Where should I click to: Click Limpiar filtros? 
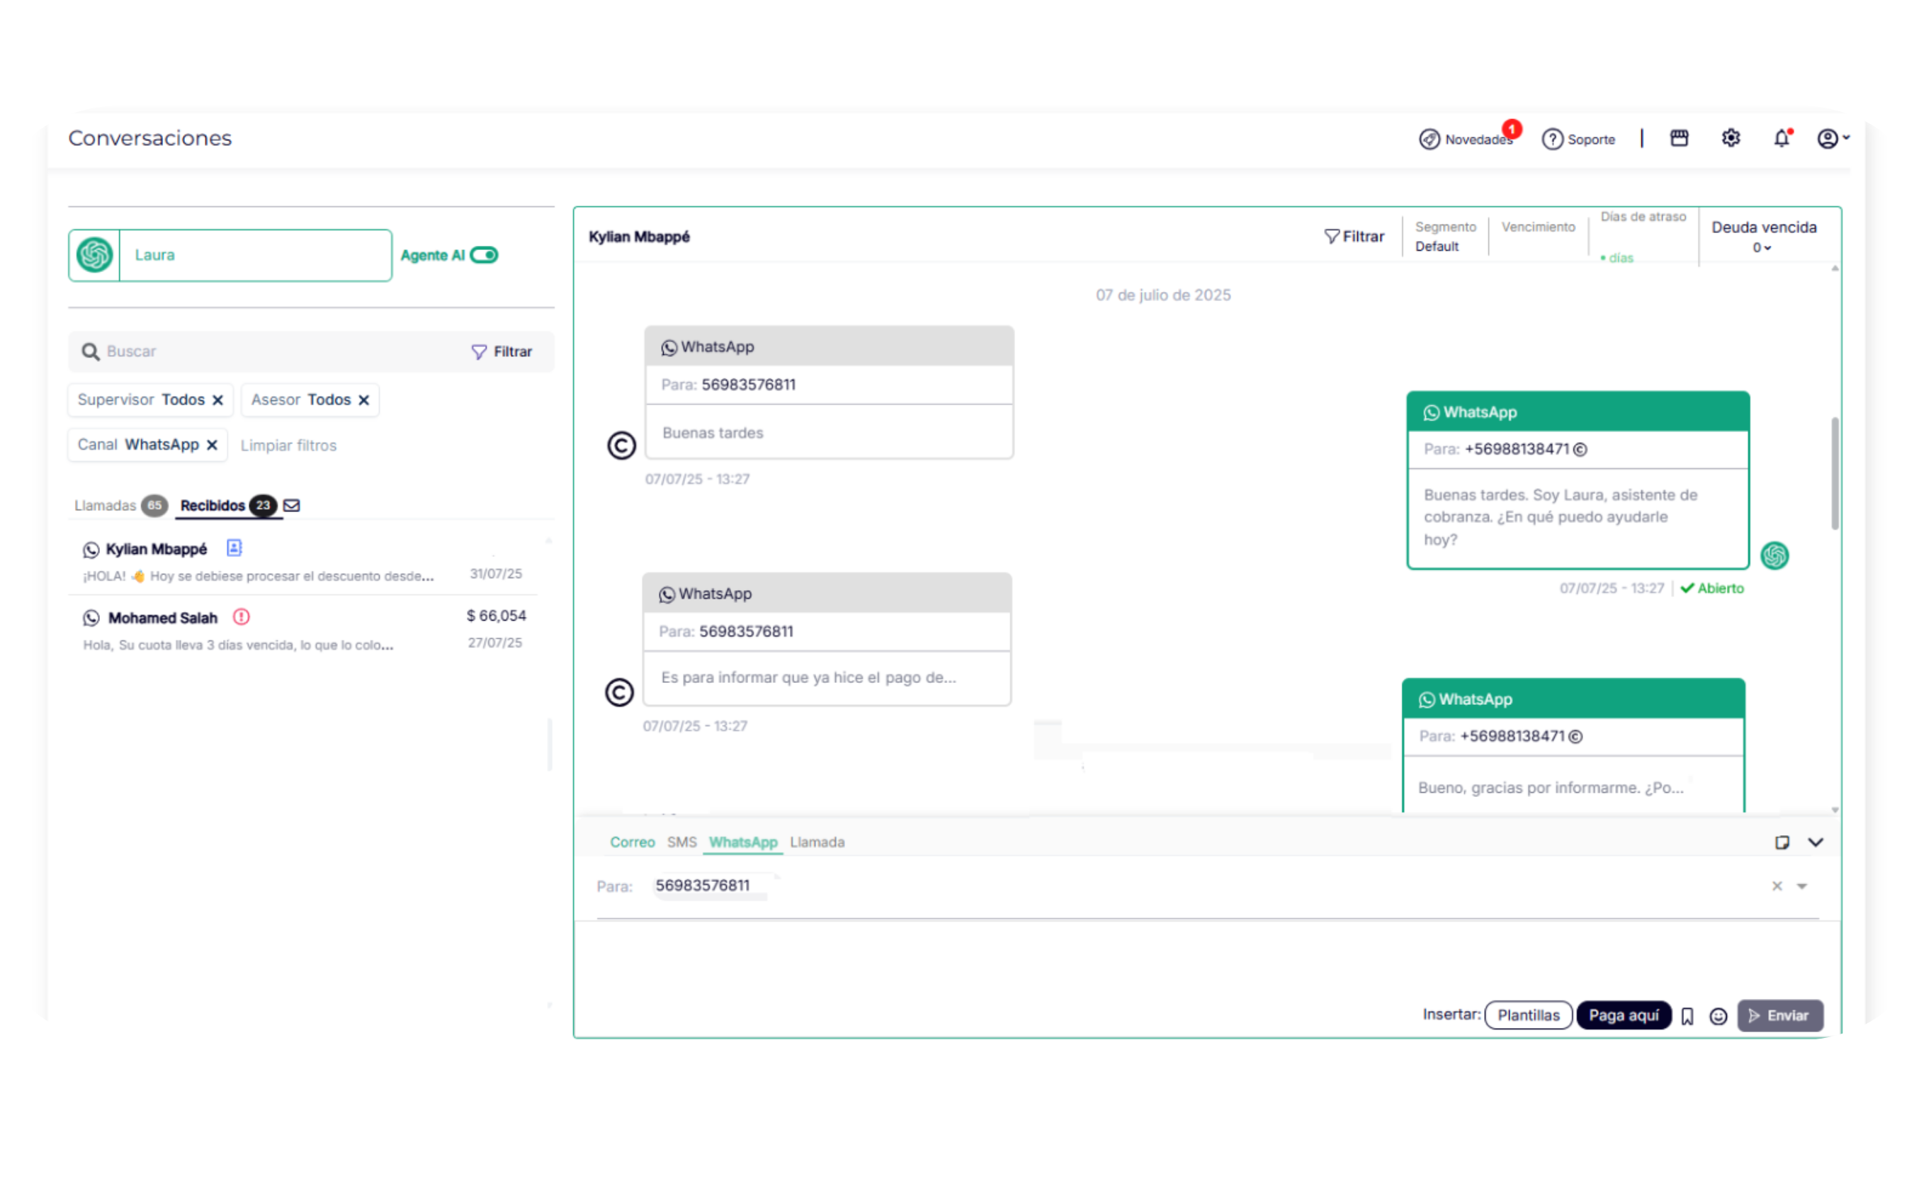[288, 445]
